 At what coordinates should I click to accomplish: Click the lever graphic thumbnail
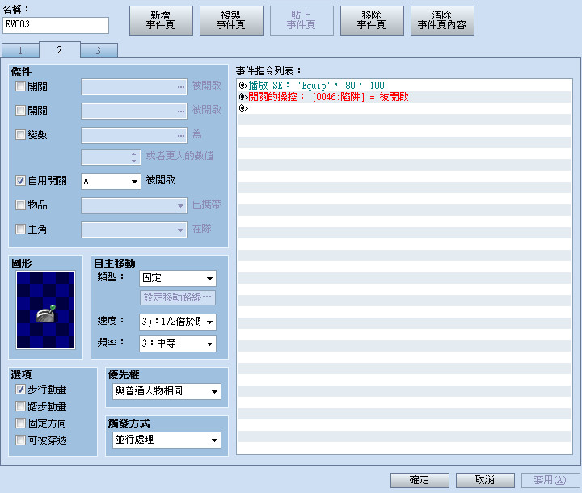[45, 310]
